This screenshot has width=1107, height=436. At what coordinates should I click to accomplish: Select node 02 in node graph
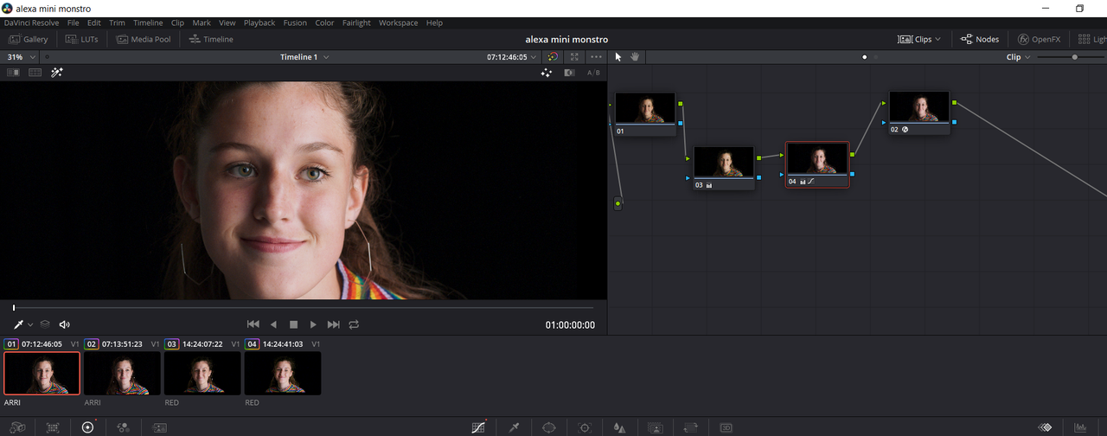[x=918, y=112]
